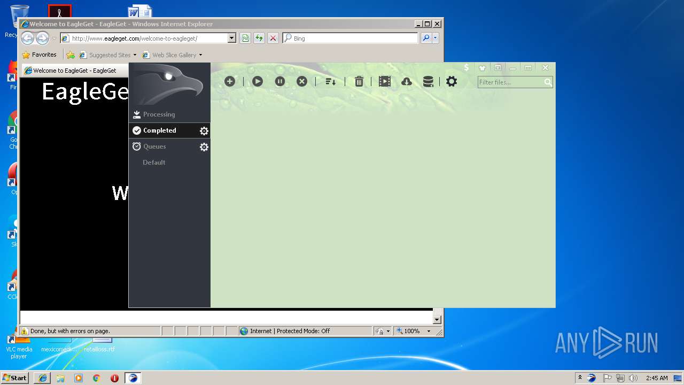Select retailloss.rtf desktop file

pyautogui.click(x=99, y=346)
